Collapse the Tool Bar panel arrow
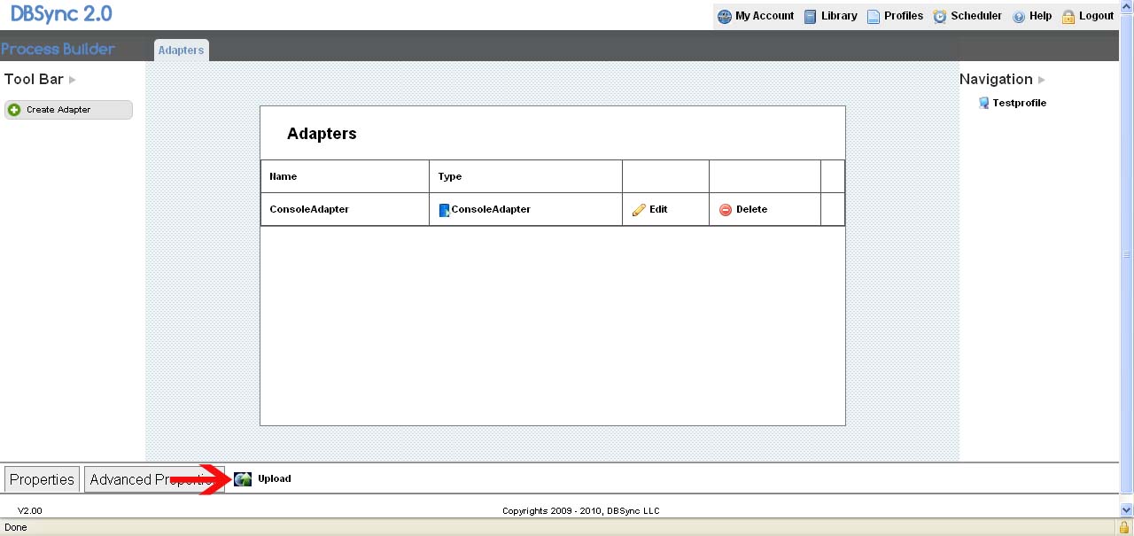This screenshot has width=1134, height=536. coord(73,80)
